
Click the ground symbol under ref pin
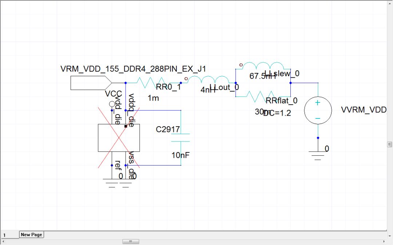112,183
